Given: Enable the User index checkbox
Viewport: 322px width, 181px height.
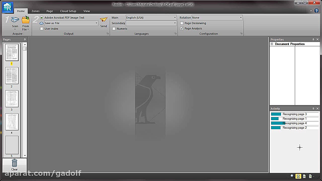Looking at the screenshot, I should [42, 28].
